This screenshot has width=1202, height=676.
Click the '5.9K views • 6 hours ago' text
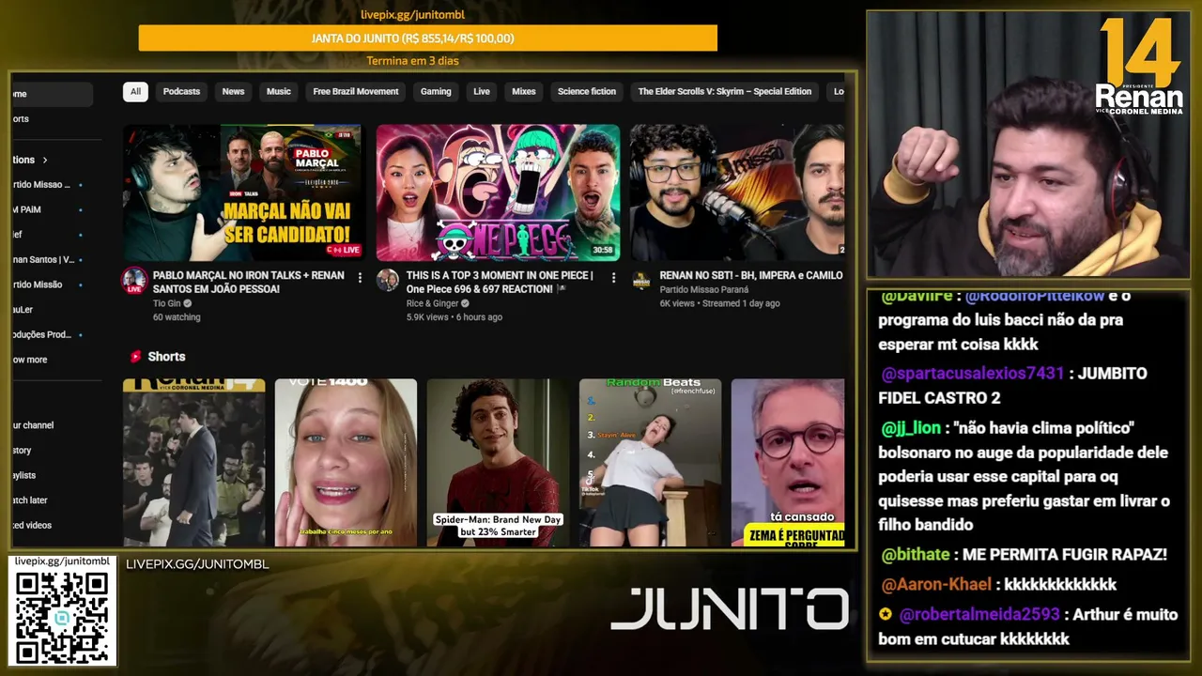[455, 317]
